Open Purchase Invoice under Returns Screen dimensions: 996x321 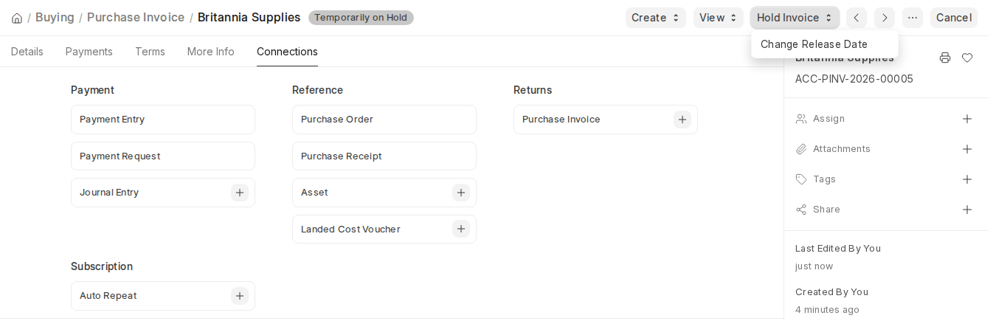[x=561, y=120]
